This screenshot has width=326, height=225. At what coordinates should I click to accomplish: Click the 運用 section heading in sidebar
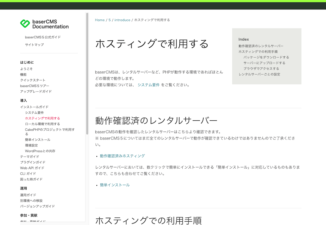(24, 188)
